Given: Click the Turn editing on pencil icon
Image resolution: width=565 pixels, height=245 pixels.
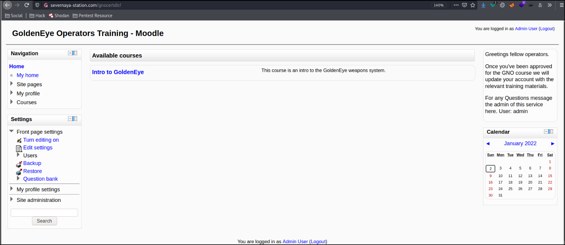Looking at the screenshot, I should [x=19, y=140].
